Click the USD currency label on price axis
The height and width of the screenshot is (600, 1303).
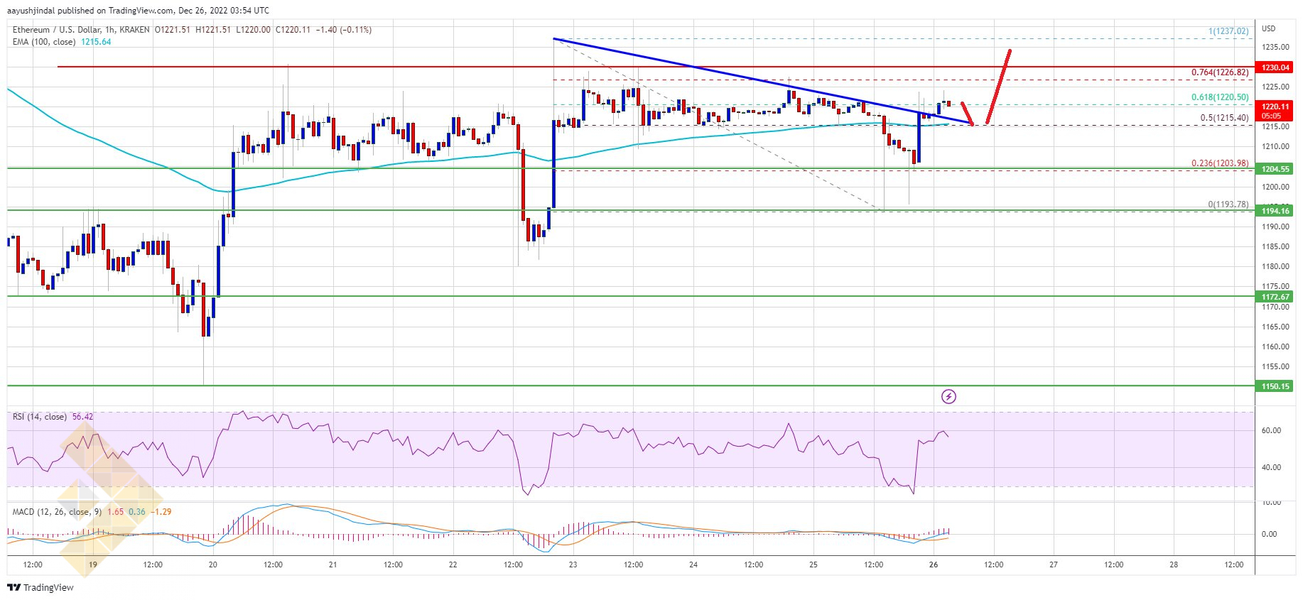point(1268,28)
